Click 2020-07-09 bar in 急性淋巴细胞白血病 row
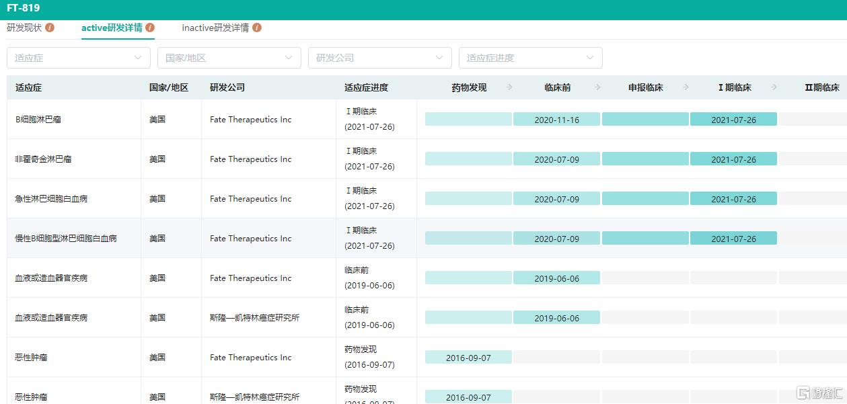Screen dimensions: 847x404 click(x=556, y=198)
